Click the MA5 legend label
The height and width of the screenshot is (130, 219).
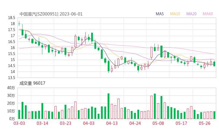(x=160, y=14)
